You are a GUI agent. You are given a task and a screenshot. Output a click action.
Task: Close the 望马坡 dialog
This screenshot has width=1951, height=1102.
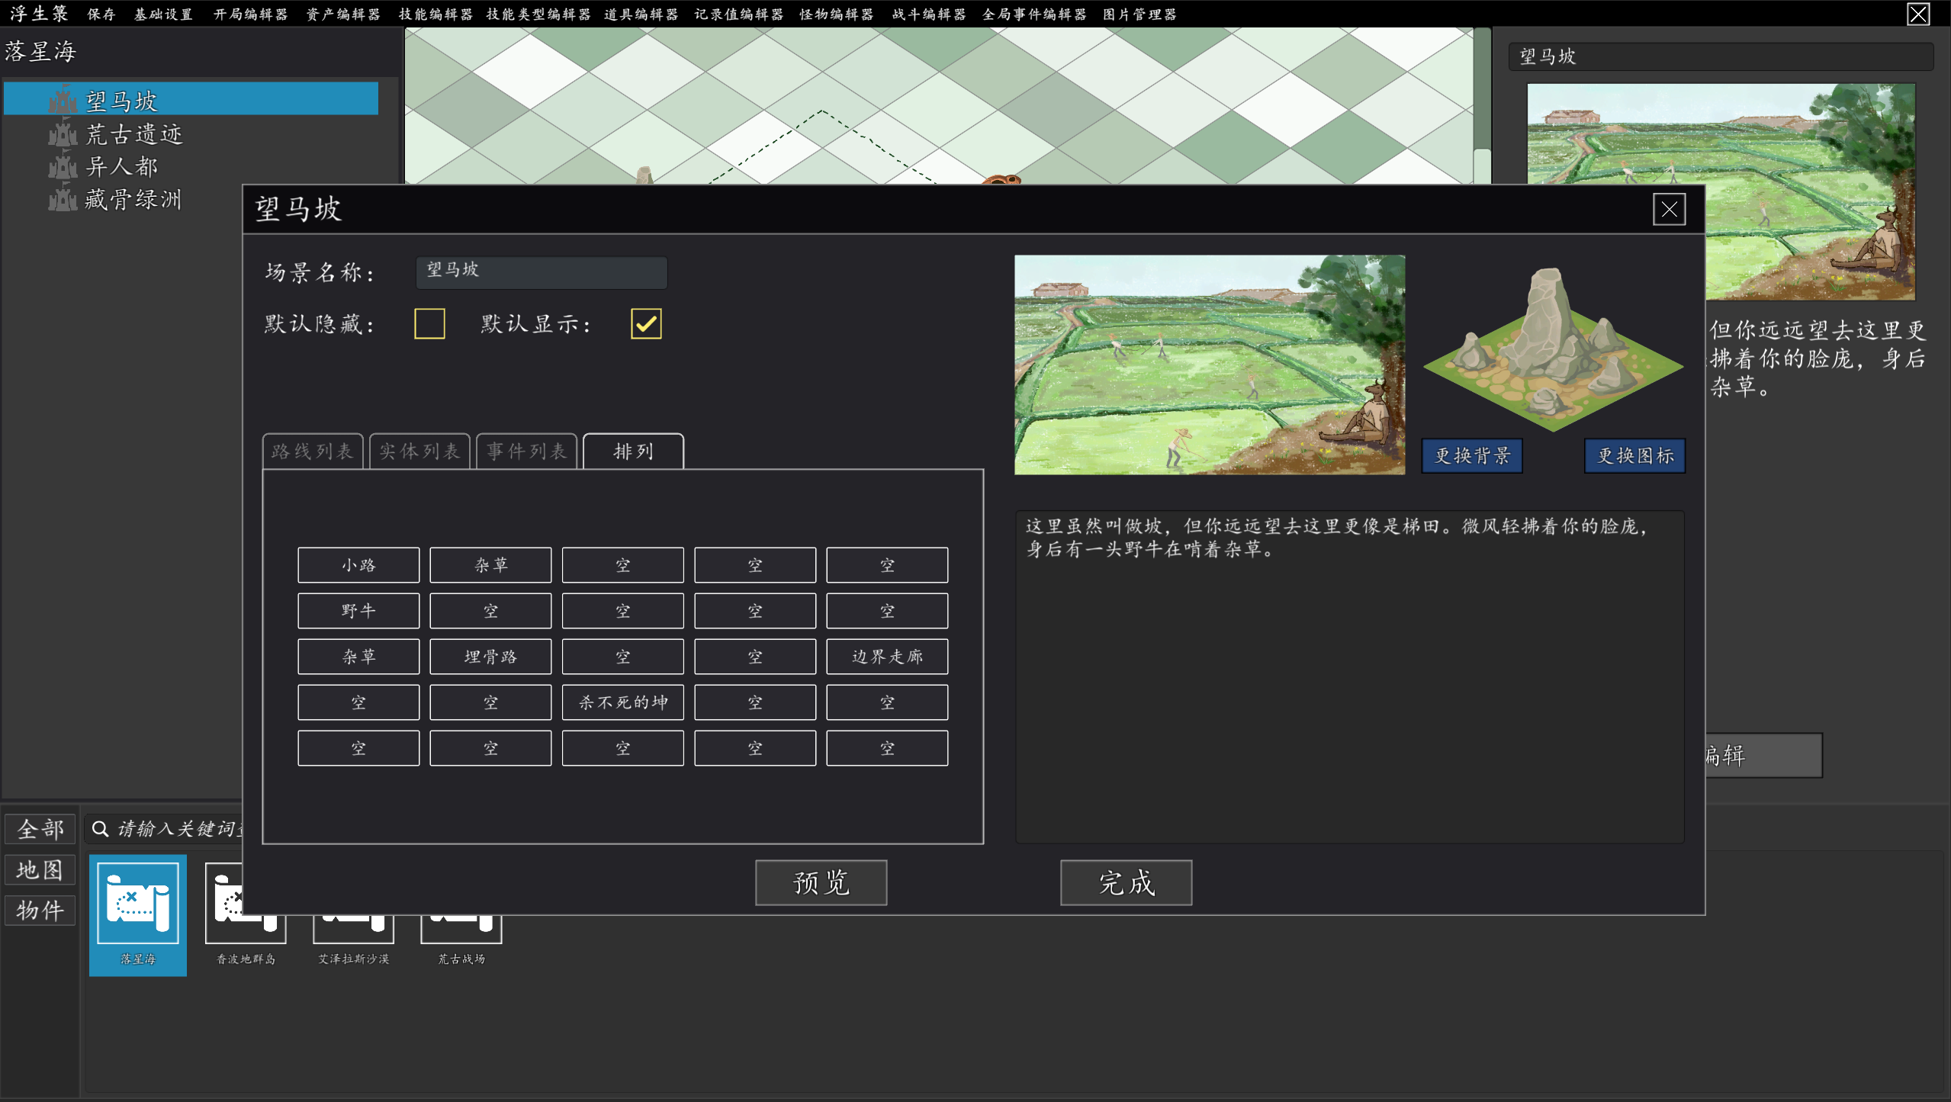tap(1669, 209)
